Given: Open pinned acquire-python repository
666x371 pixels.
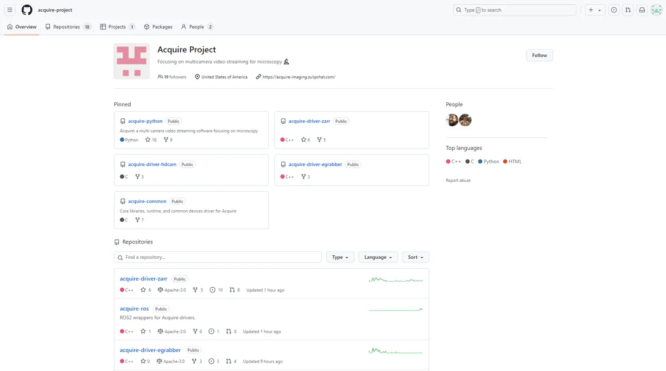Looking at the screenshot, I should tap(146, 121).
